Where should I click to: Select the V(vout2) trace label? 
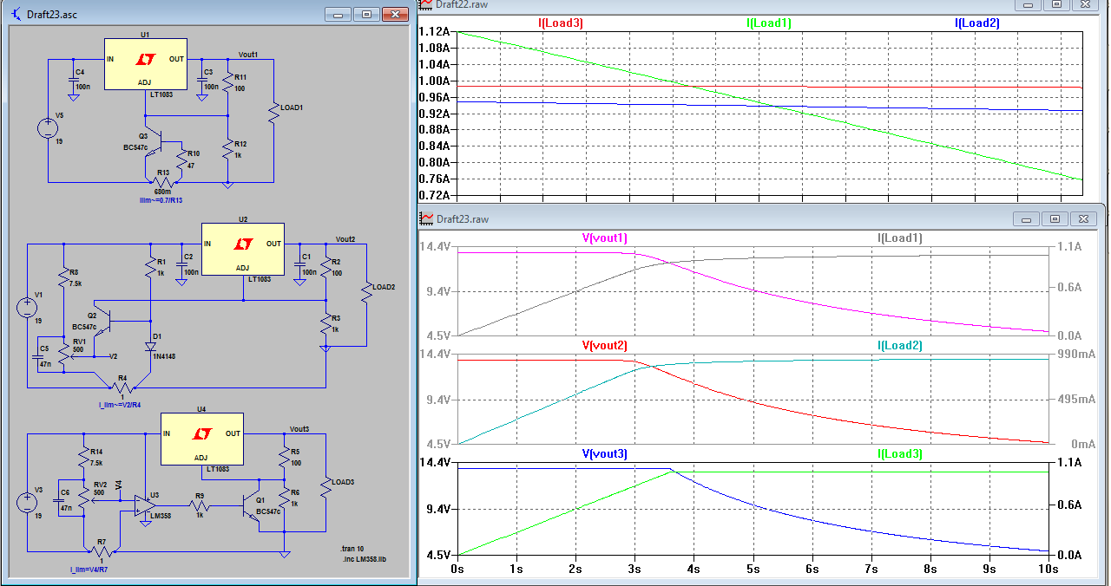pyautogui.click(x=604, y=346)
